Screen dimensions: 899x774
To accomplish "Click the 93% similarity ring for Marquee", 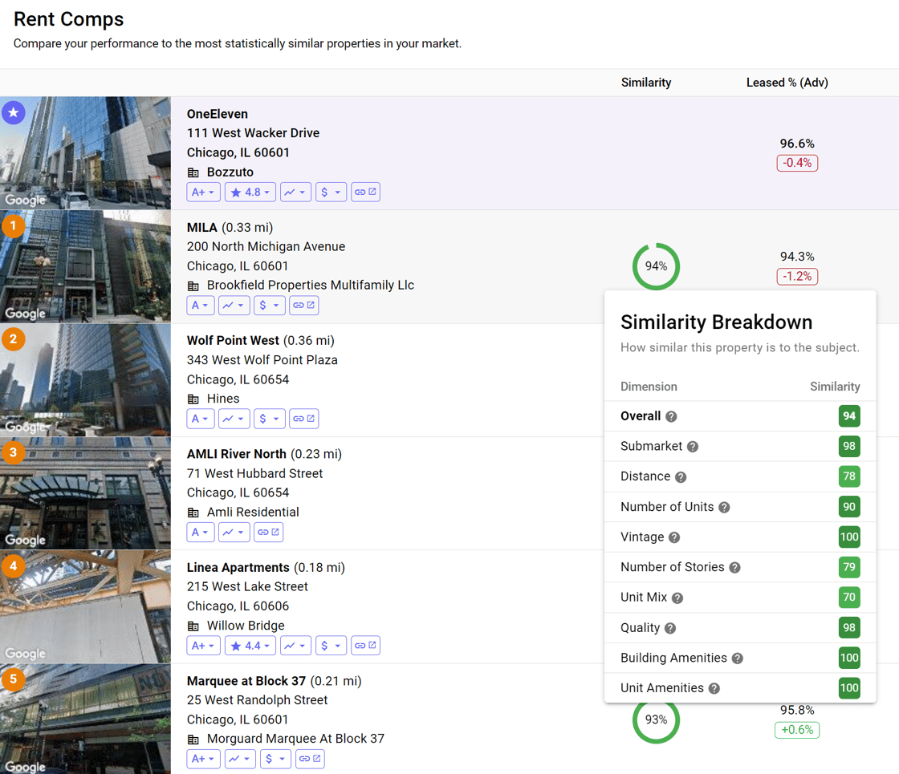I will 656,719.
